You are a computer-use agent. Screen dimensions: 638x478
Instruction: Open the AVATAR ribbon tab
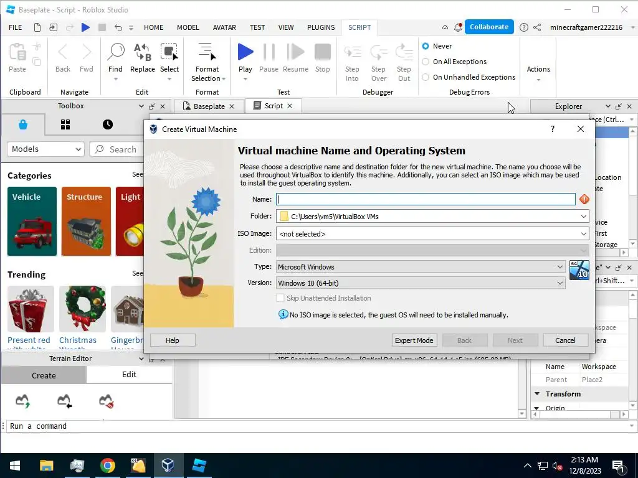click(x=224, y=27)
